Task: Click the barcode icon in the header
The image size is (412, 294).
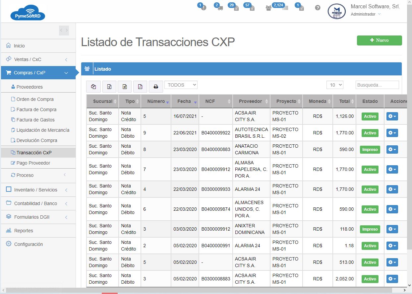Action: click(x=285, y=8)
